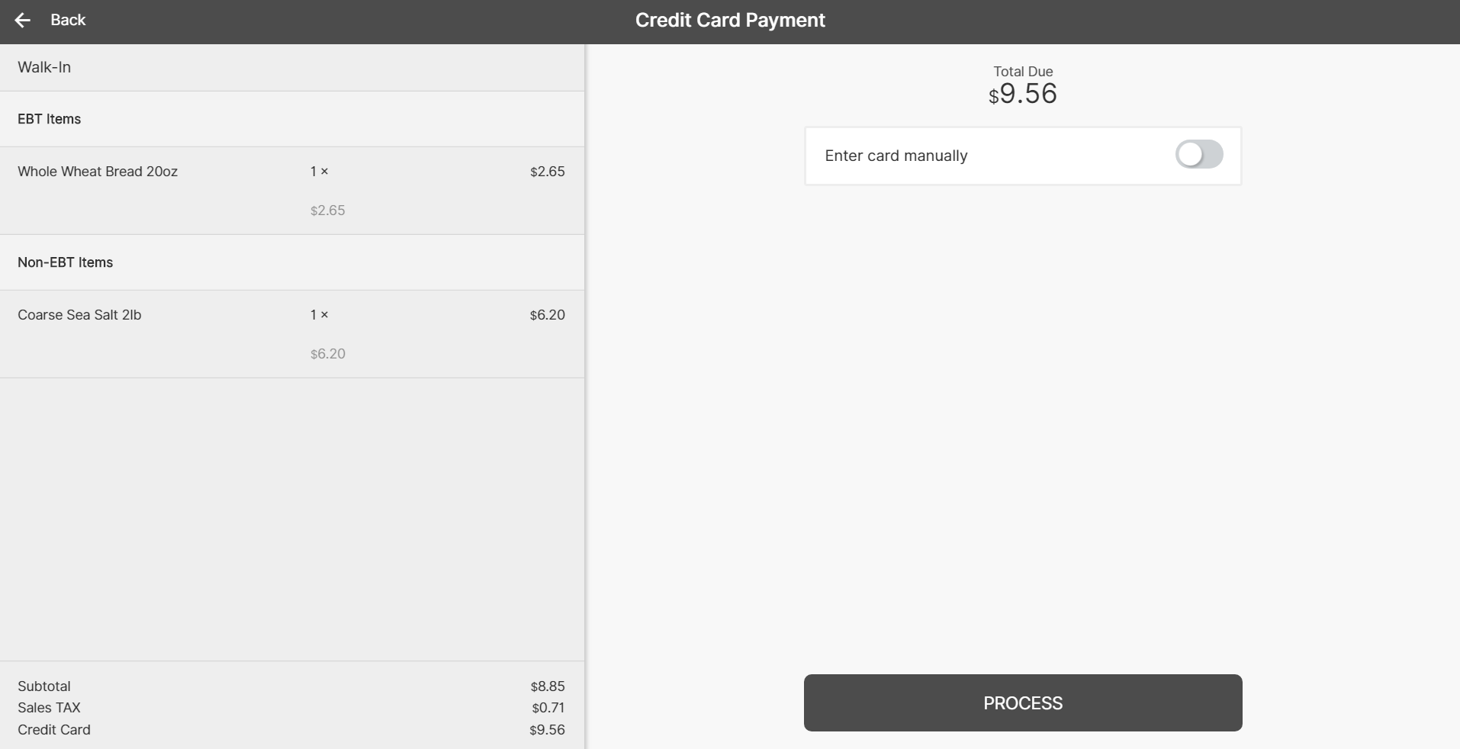1460x749 pixels.
Task: Click the Credit Card Payment title
Action: pos(730,21)
